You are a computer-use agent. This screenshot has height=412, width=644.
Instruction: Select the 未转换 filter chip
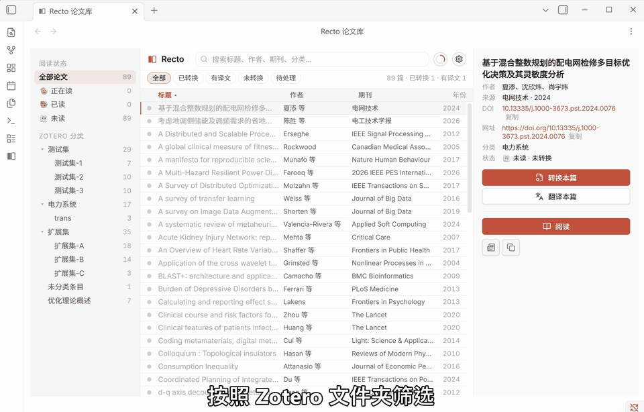pos(253,78)
